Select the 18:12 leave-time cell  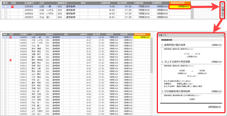coord(98,60)
